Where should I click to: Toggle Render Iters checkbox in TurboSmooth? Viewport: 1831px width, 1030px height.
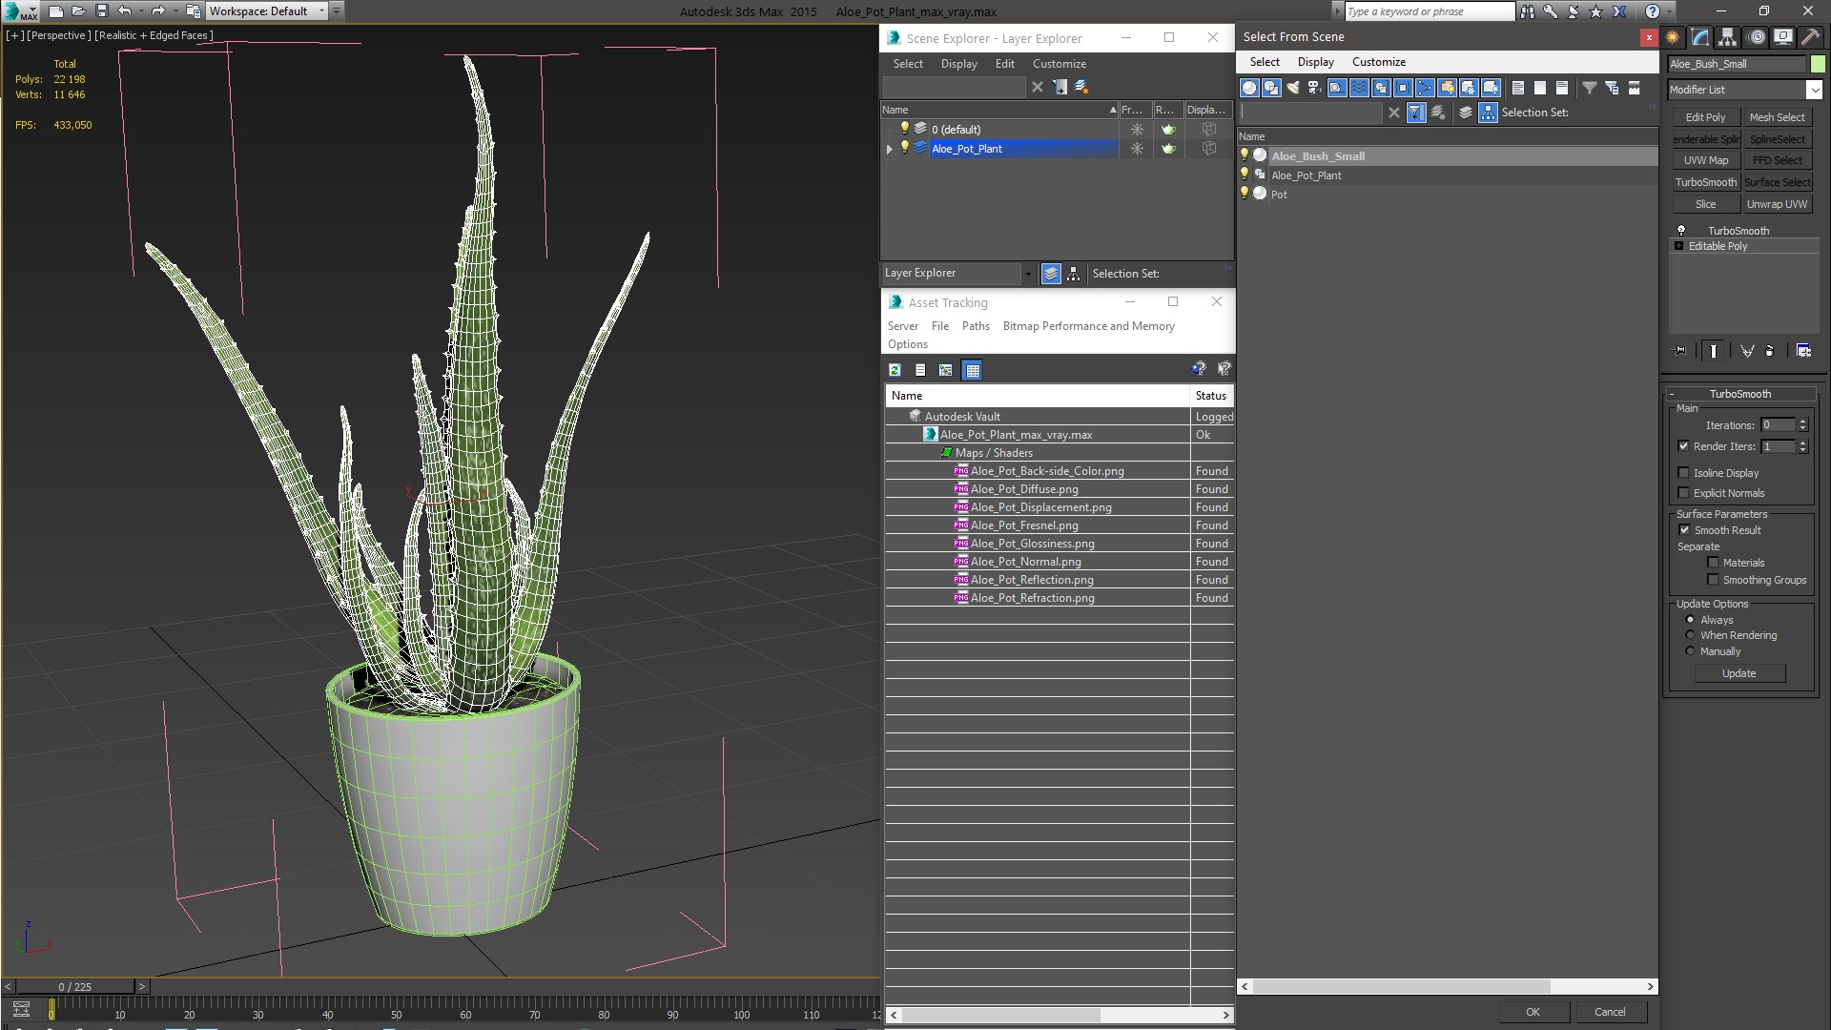(1683, 446)
